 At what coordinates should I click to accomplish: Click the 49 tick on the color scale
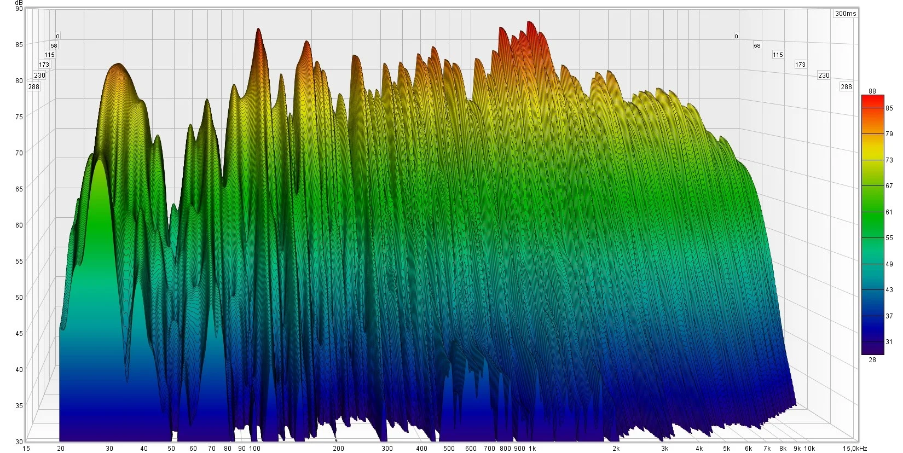pyautogui.click(x=889, y=264)
